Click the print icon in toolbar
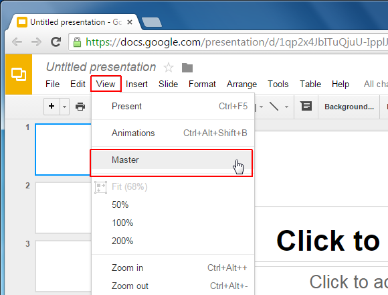The height and width of the screenshot is (295, 388). coord(80,107)
